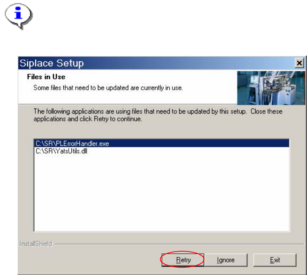307x275 pixels.
Task: Select C:\SR\YatsUtils.dll in the list
Action: pos(161,151)
